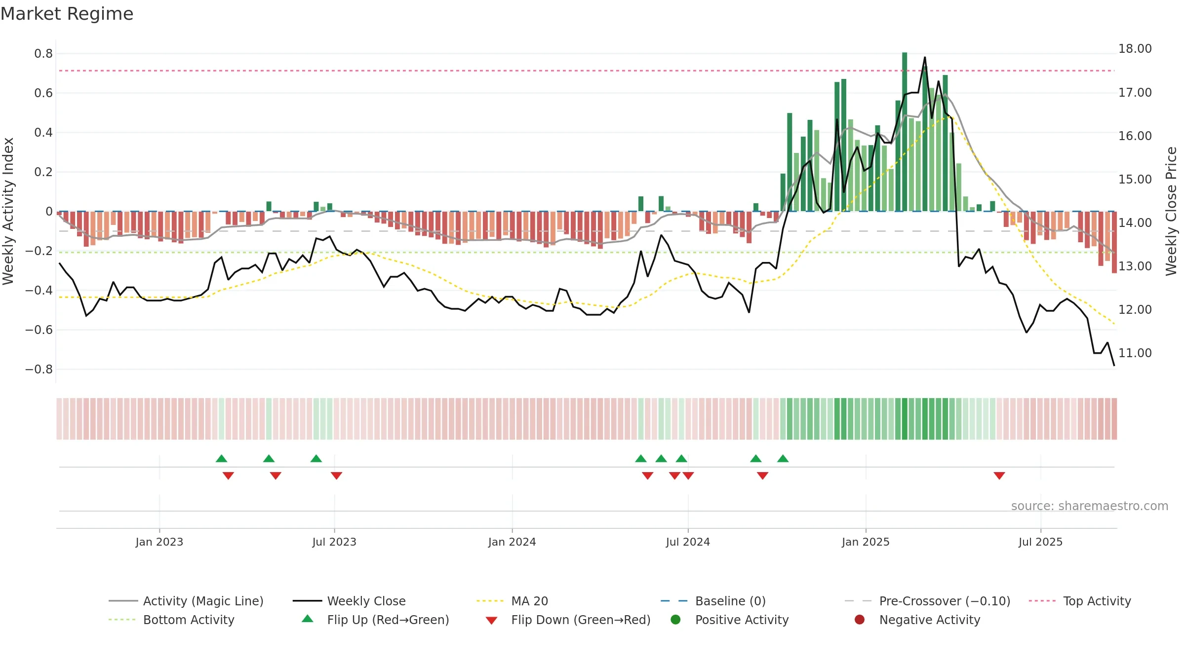Viewport: 1185px width, 666px height.
Task: Click the 12.00 price axis label
Action: pos(1135,310)
